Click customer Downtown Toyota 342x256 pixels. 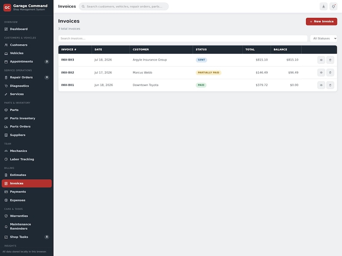[x=146, y=85]
